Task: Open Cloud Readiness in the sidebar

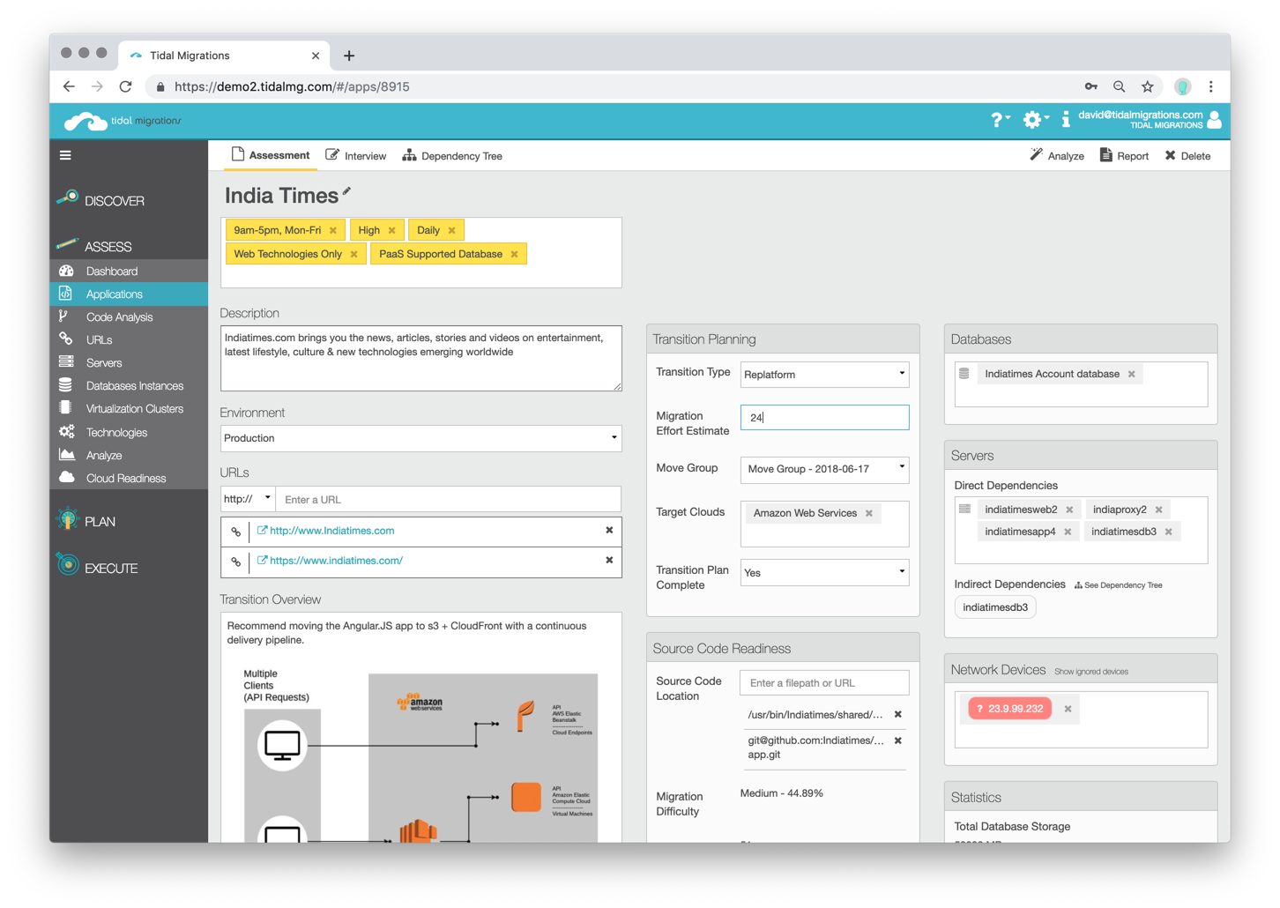Action: tap(125, 479)
